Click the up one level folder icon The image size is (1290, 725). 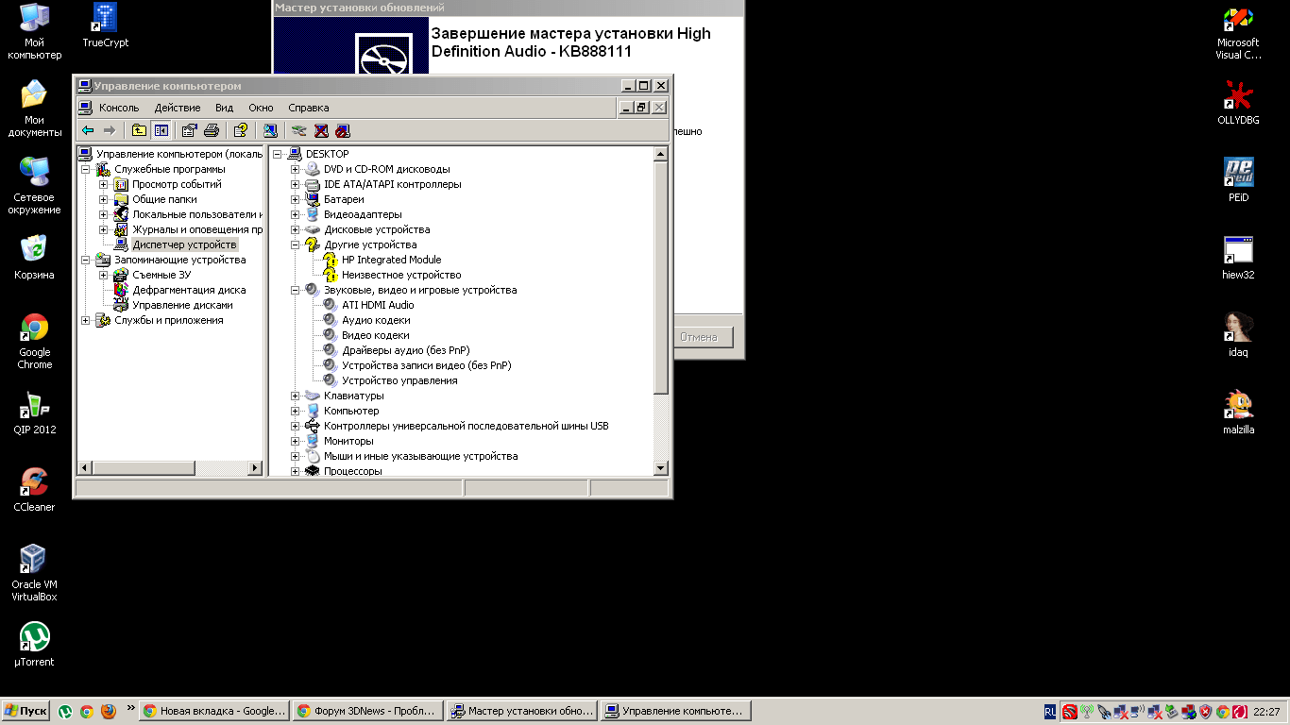(x=139, y=130)
